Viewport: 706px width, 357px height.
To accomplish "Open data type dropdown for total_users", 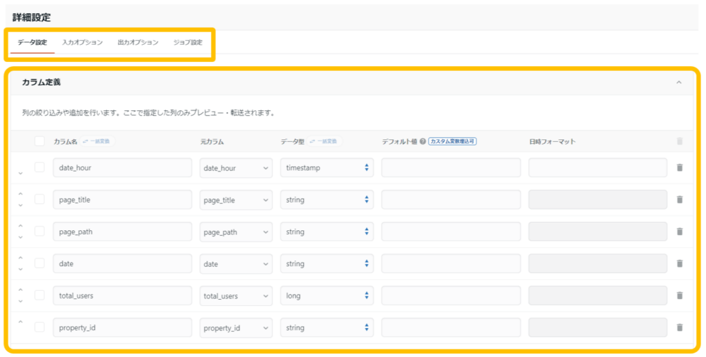I will click(327, 296).
